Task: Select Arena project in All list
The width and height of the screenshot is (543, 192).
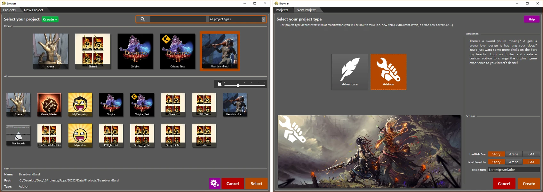Action: [x=19, y=105]
